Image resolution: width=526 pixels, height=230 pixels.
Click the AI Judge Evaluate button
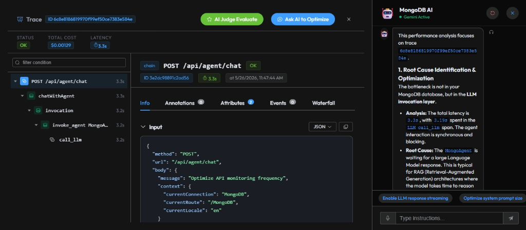[232, 19]
